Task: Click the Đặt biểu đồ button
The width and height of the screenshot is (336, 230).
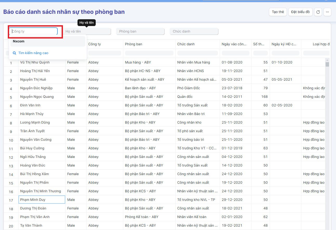Action: [300, 12]
